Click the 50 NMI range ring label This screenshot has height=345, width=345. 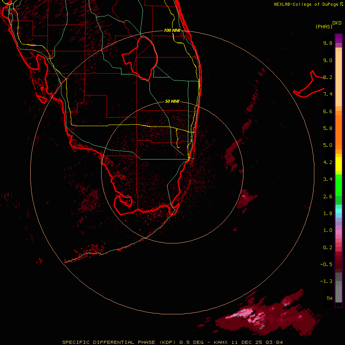[x=172, y=101]
